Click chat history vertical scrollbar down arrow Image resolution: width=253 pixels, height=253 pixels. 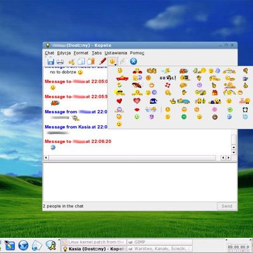(233, 152)
